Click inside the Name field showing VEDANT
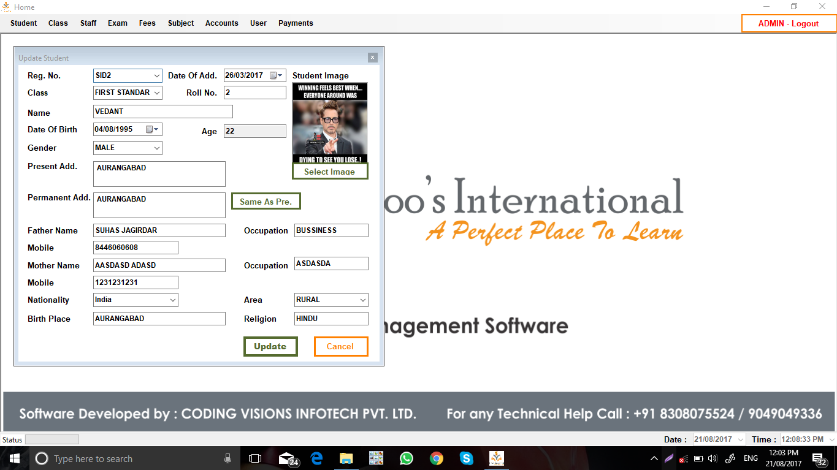The width and height of the screenshot is (837, 470). [162, 112]
